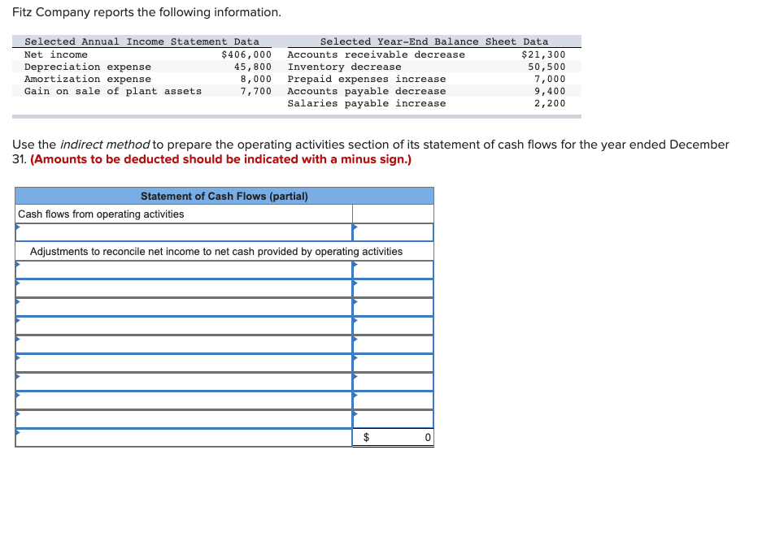This screenshot has height=545, width=784.
Task: Select the fourth adjustment row amount field
Action: pyautogui.click(x=393, y=326)
